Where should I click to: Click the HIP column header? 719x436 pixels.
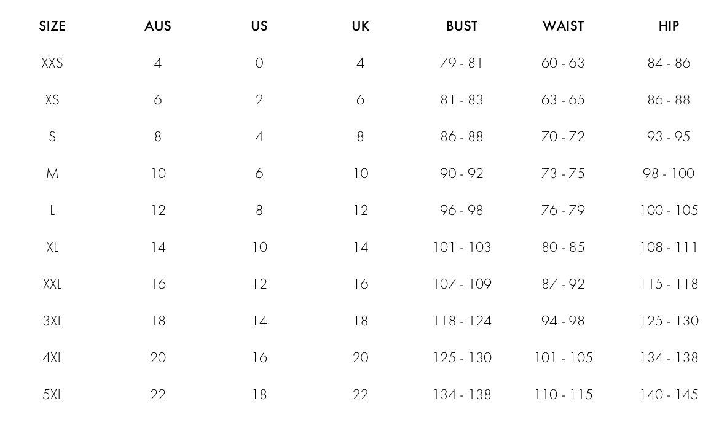(x=669, y=26)
